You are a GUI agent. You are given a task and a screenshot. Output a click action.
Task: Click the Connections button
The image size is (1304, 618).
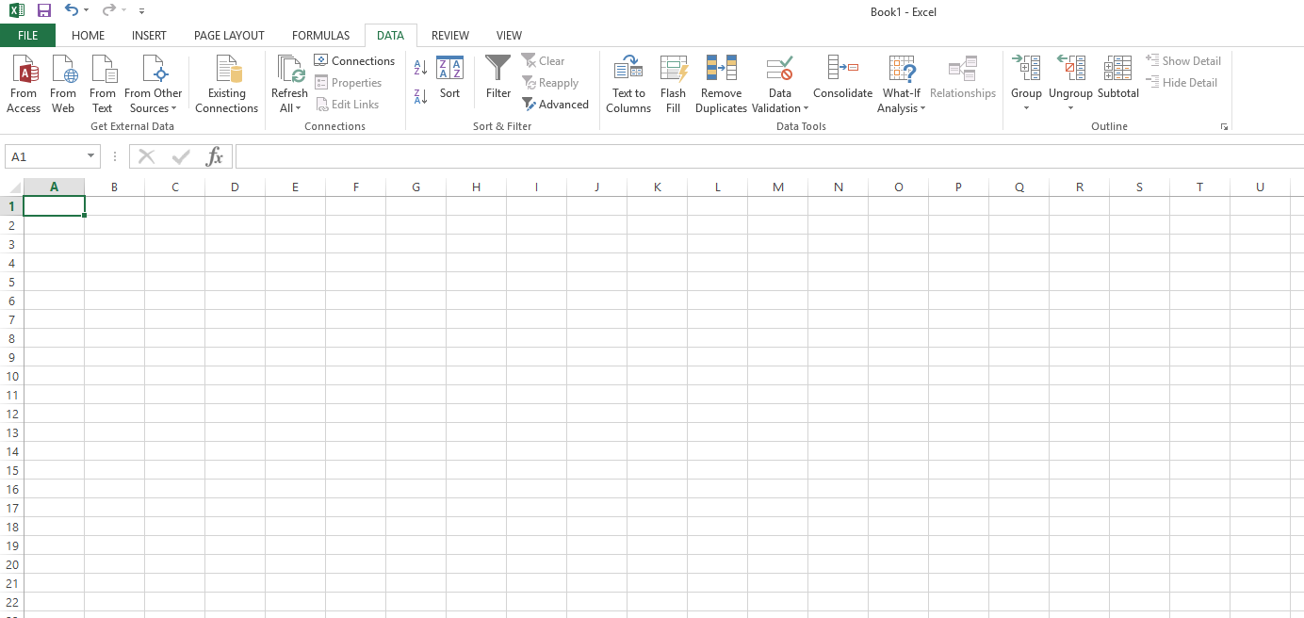click(x=354, y=60)
